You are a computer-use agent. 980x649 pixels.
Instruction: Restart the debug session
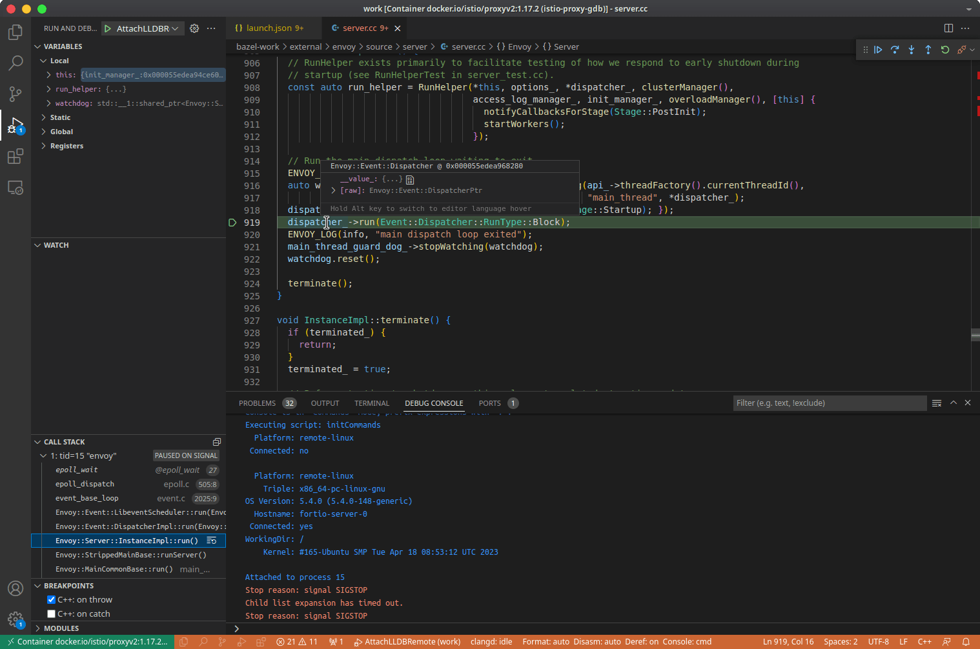(945, 50)
